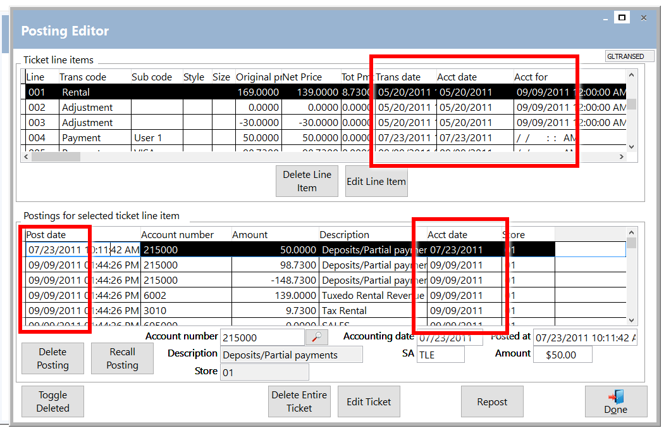Click the Repost button
The image size is (671, 442).
click(492, 401)
